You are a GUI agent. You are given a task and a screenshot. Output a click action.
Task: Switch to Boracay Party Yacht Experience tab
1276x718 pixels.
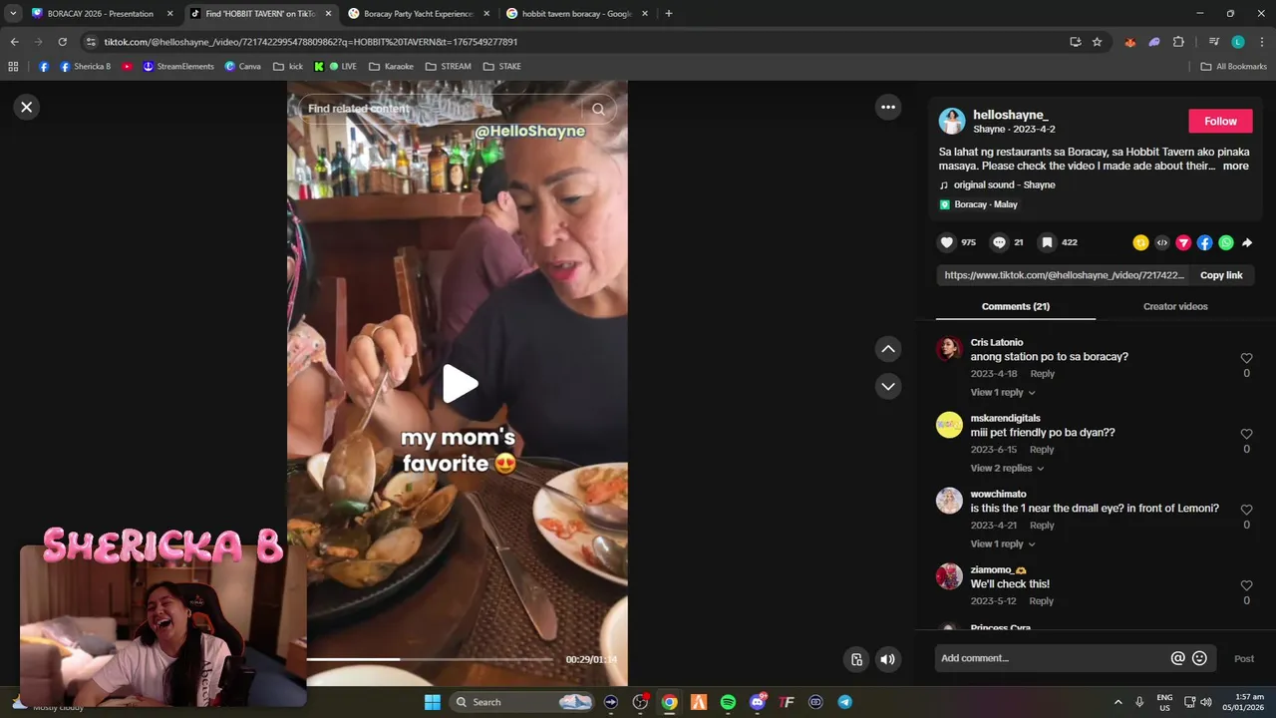[x=419, y=14]
